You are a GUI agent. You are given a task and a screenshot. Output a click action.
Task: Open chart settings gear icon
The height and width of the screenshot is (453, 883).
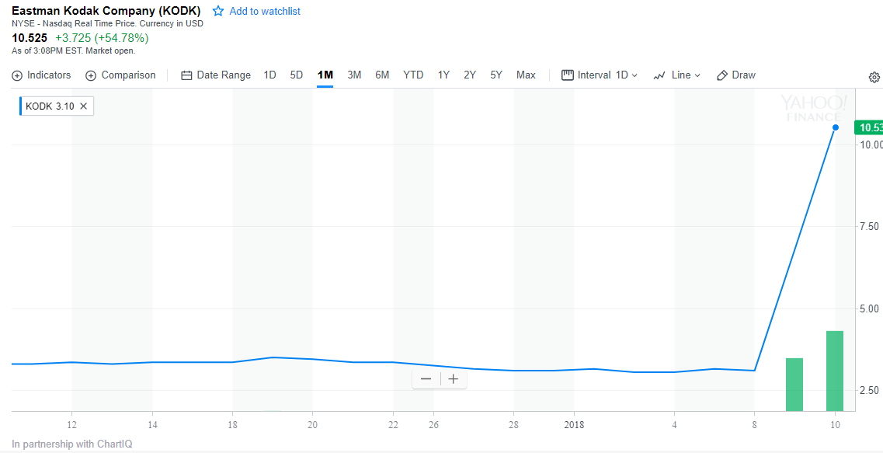point(874,77)
